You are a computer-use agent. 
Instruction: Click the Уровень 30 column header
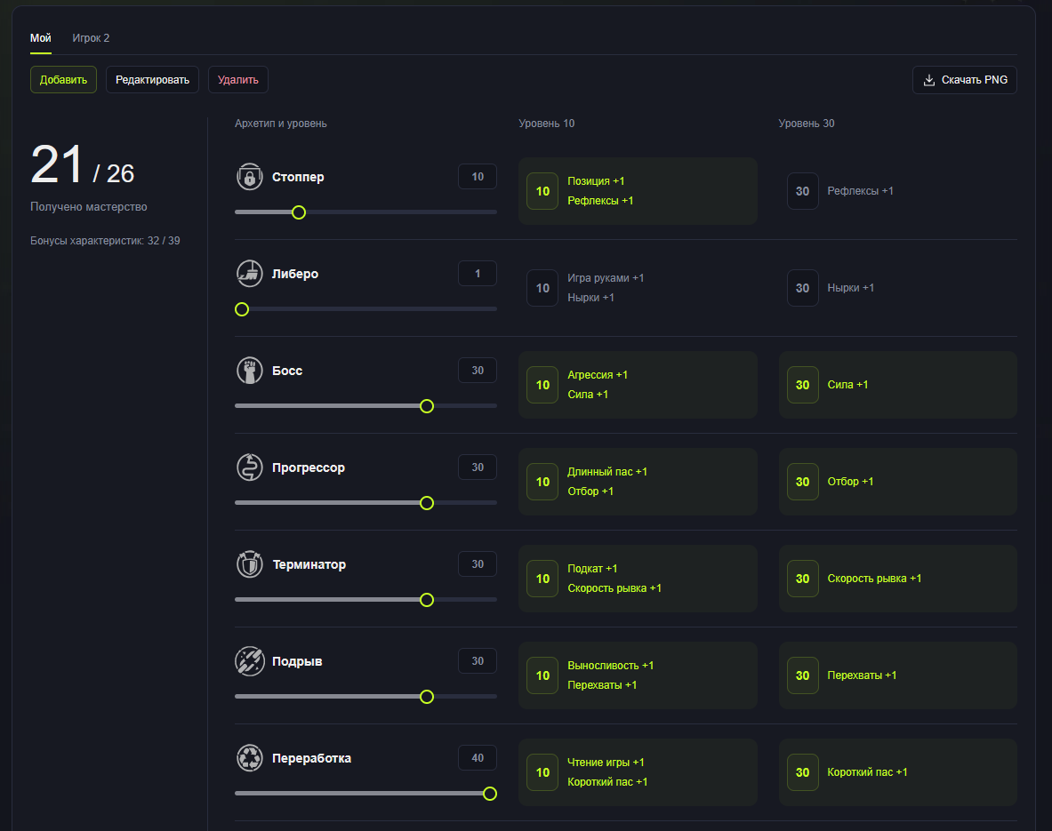tap(807, 124)
